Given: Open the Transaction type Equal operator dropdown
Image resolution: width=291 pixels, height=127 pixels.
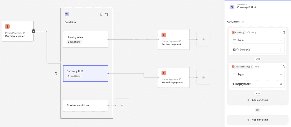Looking at the screenshot, I should 258,74.
